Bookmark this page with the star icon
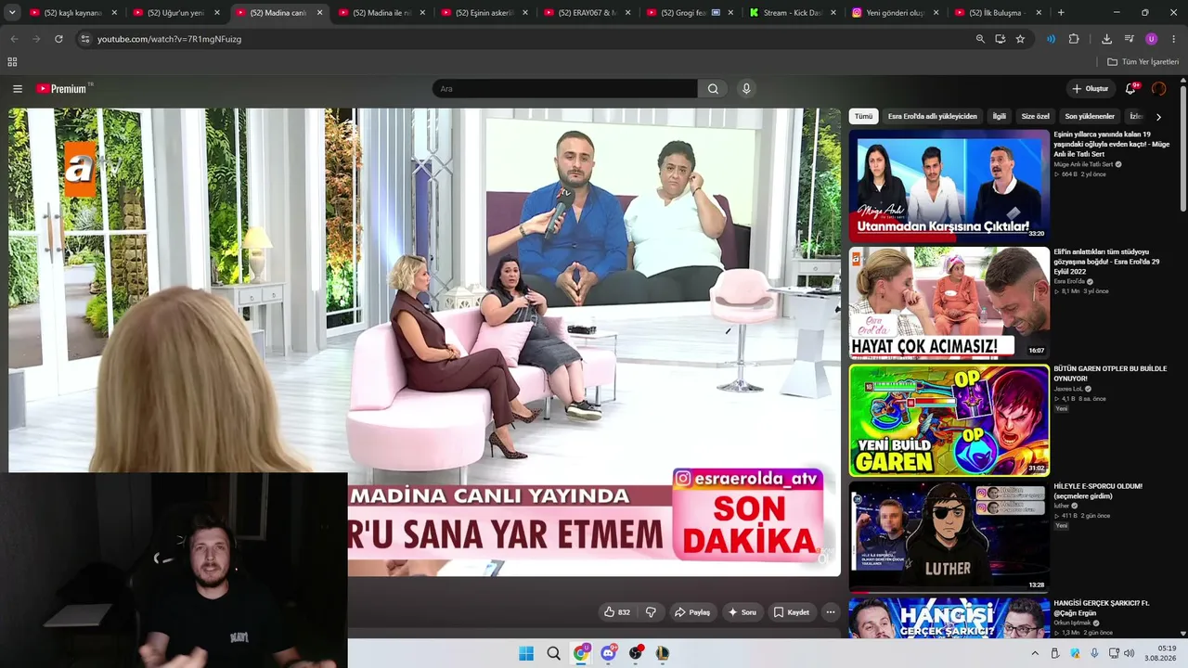Viewport: 1188px width, 668px height. pyautogui.click(x=1020, y=39)
